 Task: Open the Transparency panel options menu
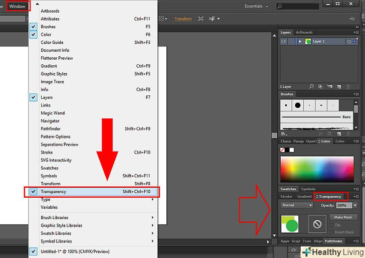pyautogui.click(x=356, y=196)
